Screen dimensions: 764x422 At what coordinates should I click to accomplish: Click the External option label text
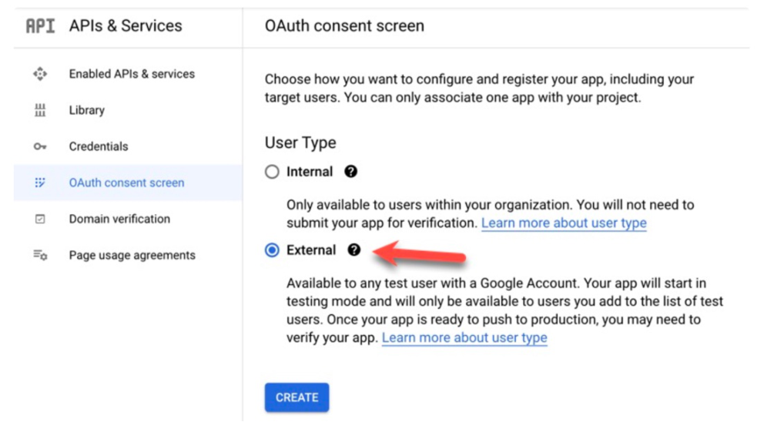pyautogui.click(x=311, y=250)
